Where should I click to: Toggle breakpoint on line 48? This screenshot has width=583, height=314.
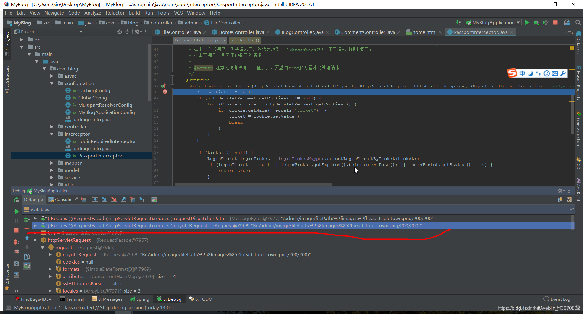[165, 92]
